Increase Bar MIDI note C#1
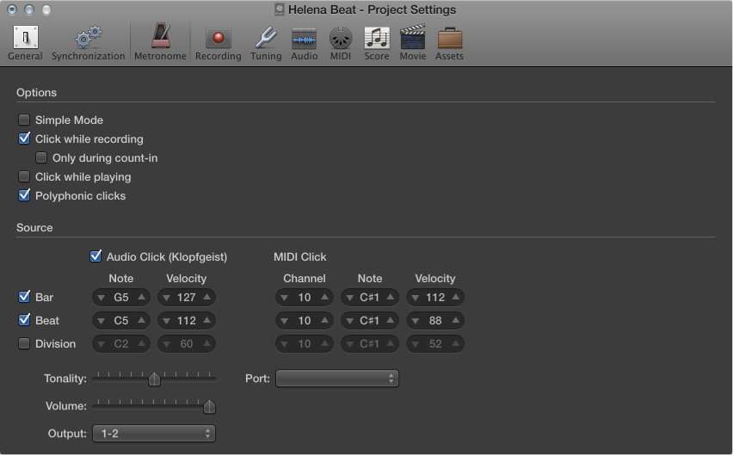The height and width of the screenshot is (456, 733). pos(390,297)
